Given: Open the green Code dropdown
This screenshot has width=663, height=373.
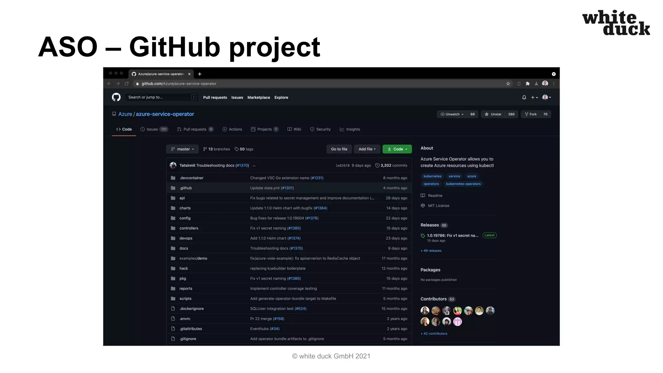Looking at the screenshot, I should (397, 149).
